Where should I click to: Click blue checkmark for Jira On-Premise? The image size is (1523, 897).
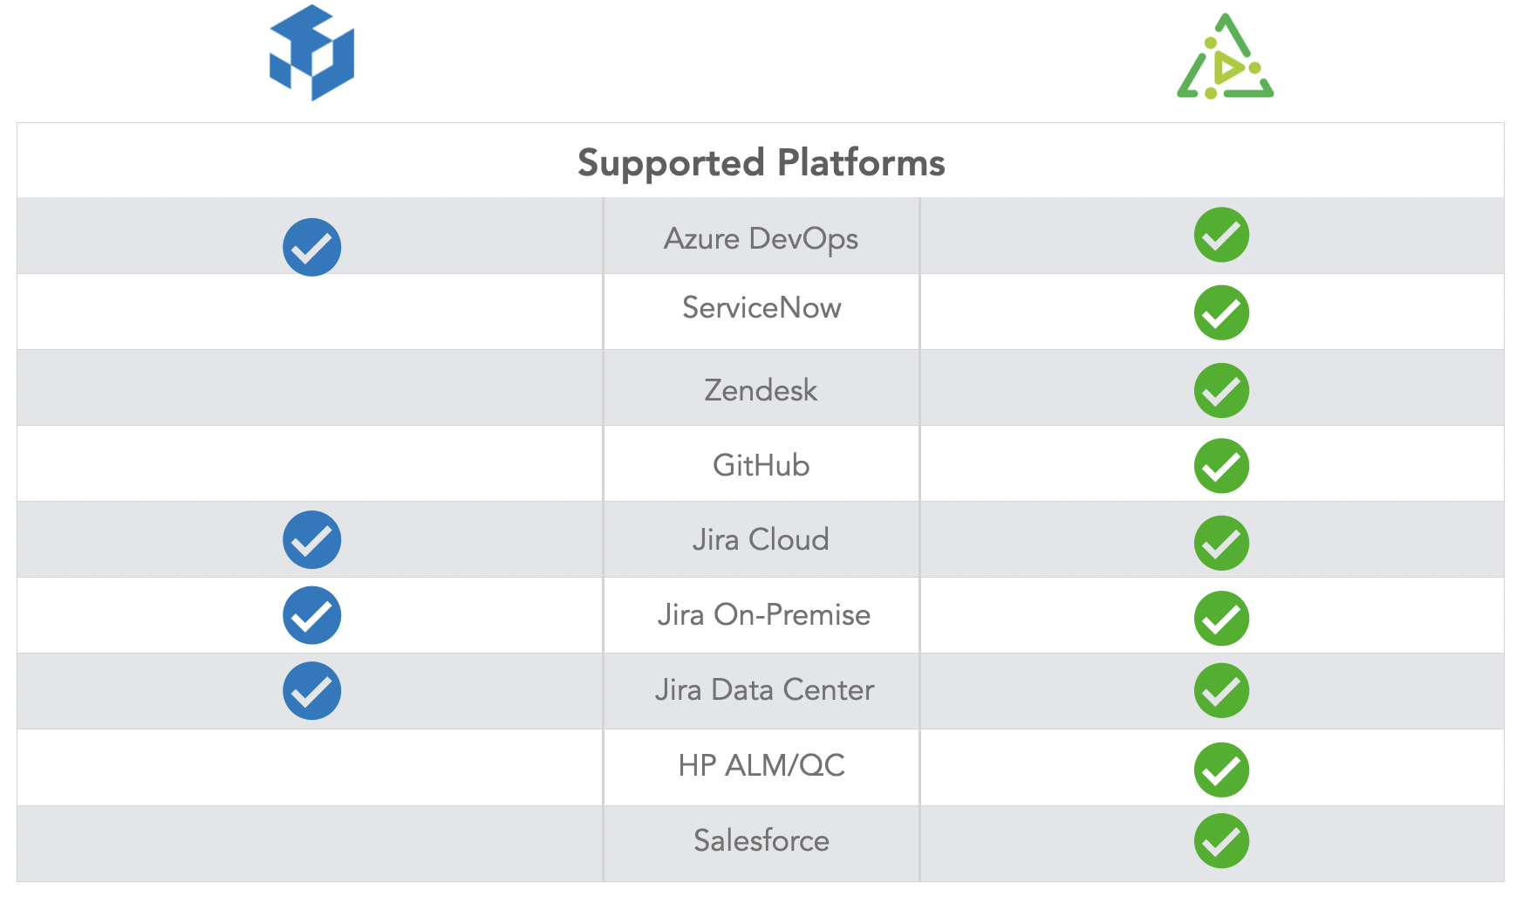[311, 615]
